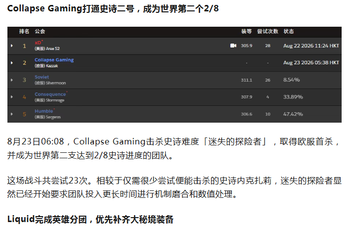Click item level 305.9 for xD
Viewport: 353px width, 228px height.
(247, 46)
